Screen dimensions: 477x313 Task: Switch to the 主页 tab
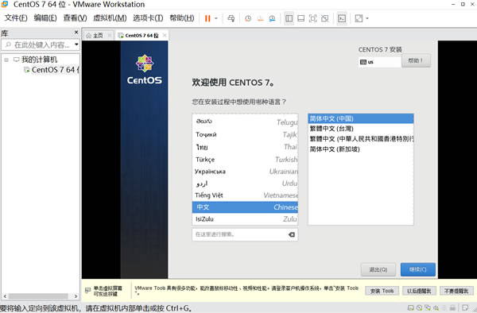coord(95,36)
